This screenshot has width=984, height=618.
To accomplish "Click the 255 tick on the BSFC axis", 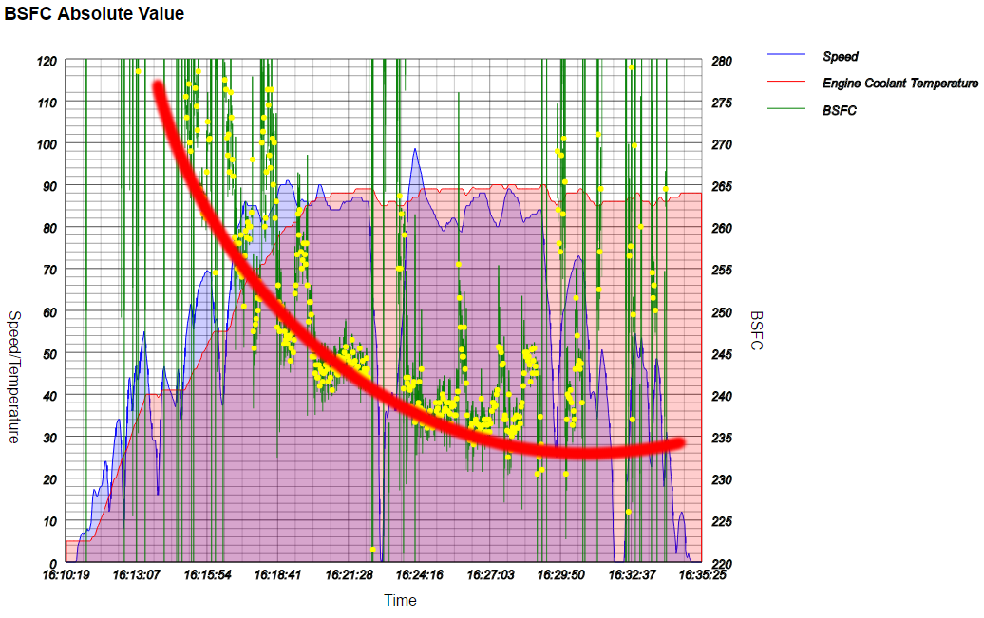I will 722,270.
